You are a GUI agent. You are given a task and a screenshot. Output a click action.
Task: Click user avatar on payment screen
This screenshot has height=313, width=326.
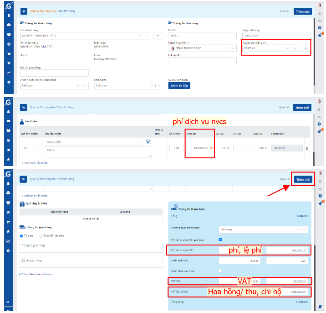click(x=320, y=173)
